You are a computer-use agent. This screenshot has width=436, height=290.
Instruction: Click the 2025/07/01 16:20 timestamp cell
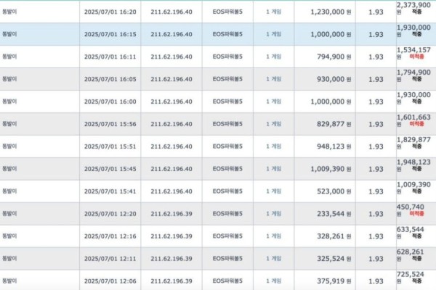110,12
